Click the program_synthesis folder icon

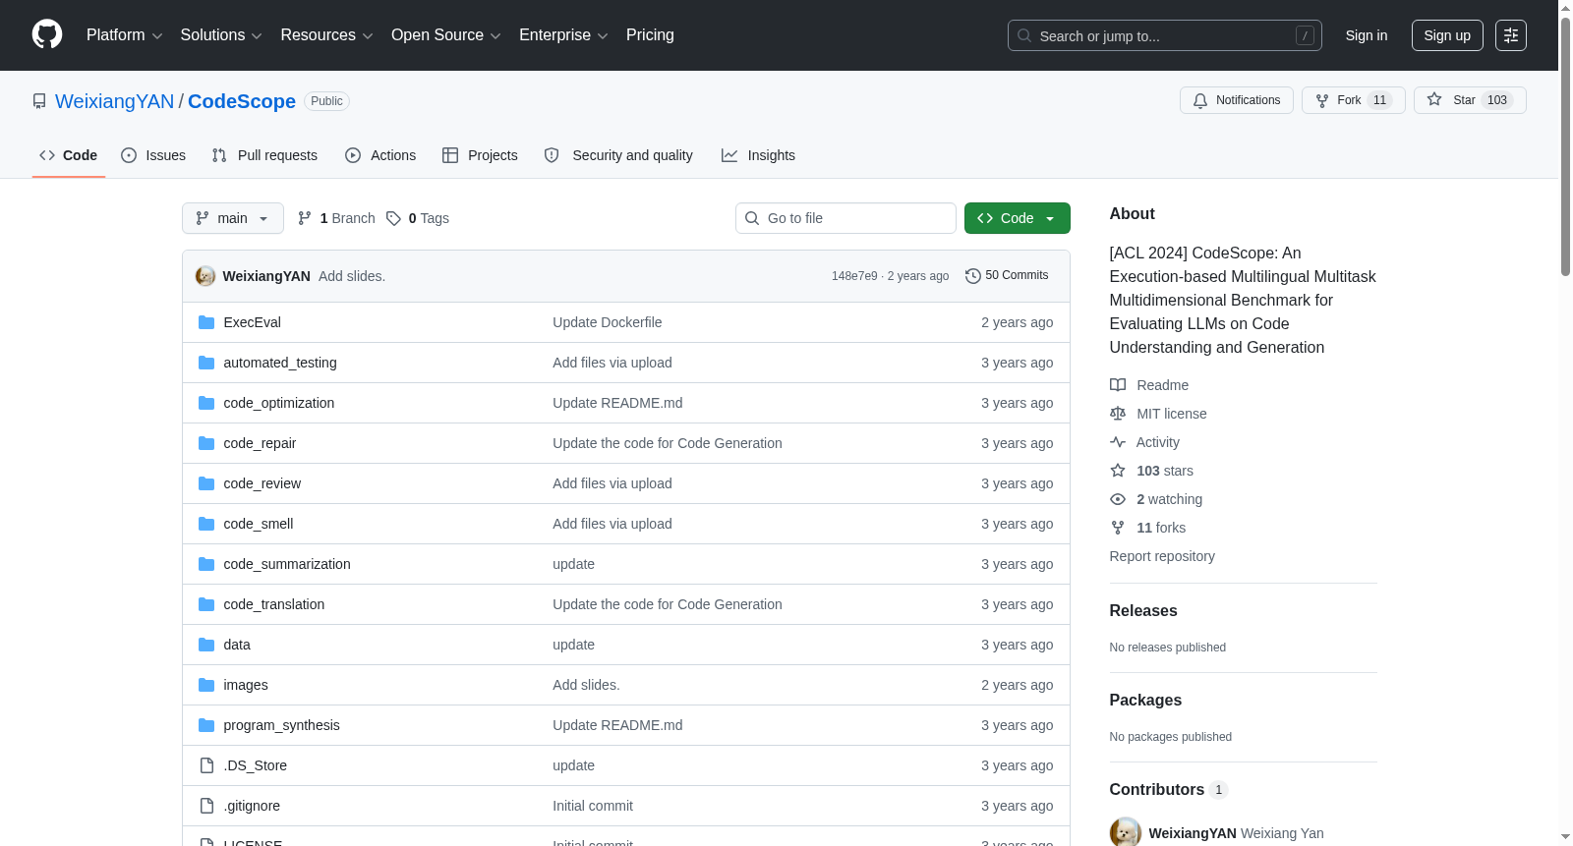(x=206, y=725)
